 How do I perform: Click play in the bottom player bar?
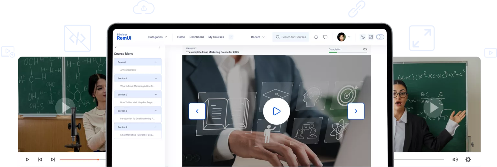pyautogui.click(x=27, y=159)
